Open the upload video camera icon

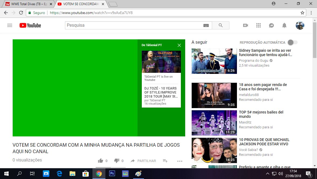(245, 25)
